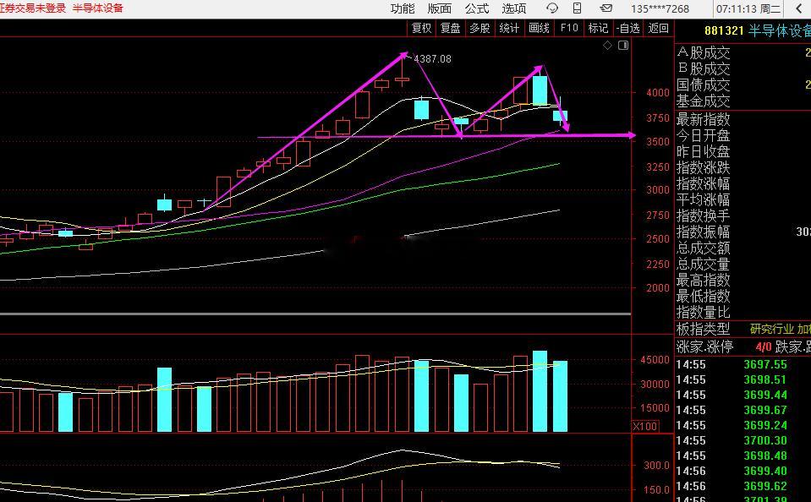Click the mobile phone icon
The height and width of the screenshot is (502, 811).
pos(578,8)
